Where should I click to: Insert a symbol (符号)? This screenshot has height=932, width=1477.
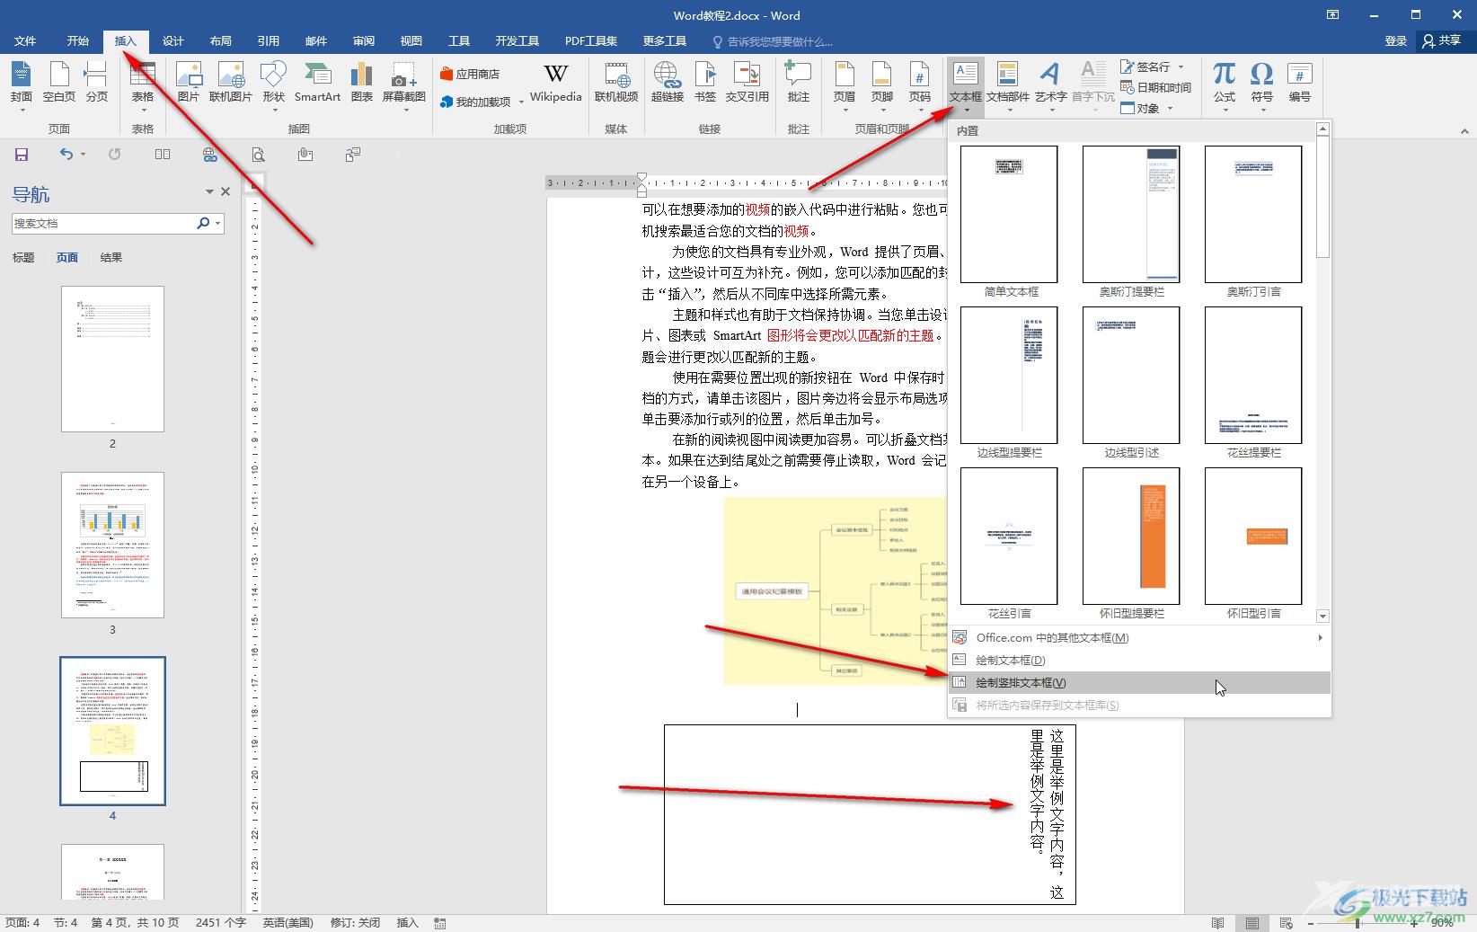tap(1262, 85)
